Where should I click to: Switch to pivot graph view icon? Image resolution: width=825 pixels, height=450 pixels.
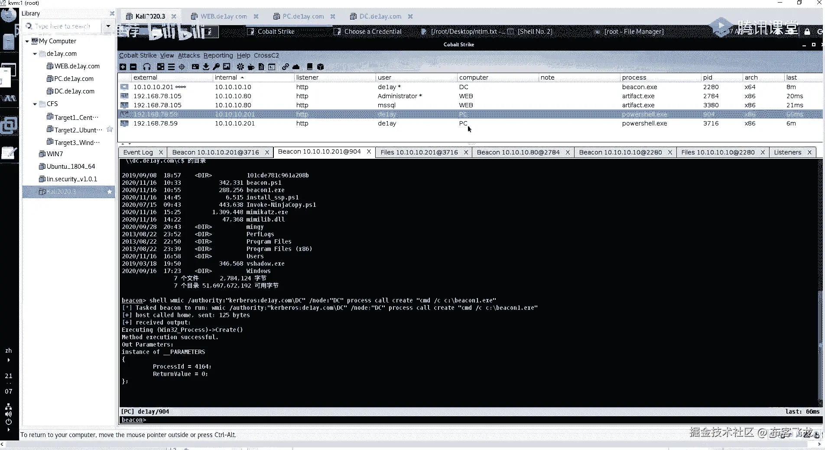(x=161, y=67)
